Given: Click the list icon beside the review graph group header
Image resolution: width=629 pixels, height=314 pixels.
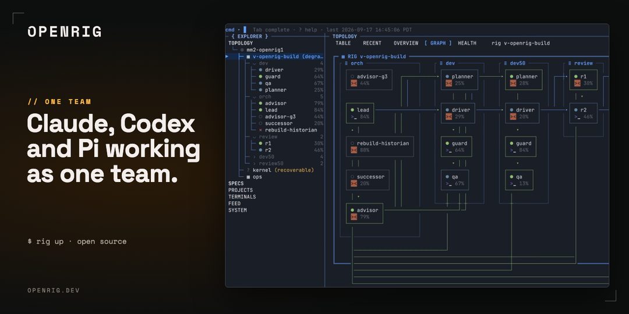Looking at the screenshot, I should [570, 63].
